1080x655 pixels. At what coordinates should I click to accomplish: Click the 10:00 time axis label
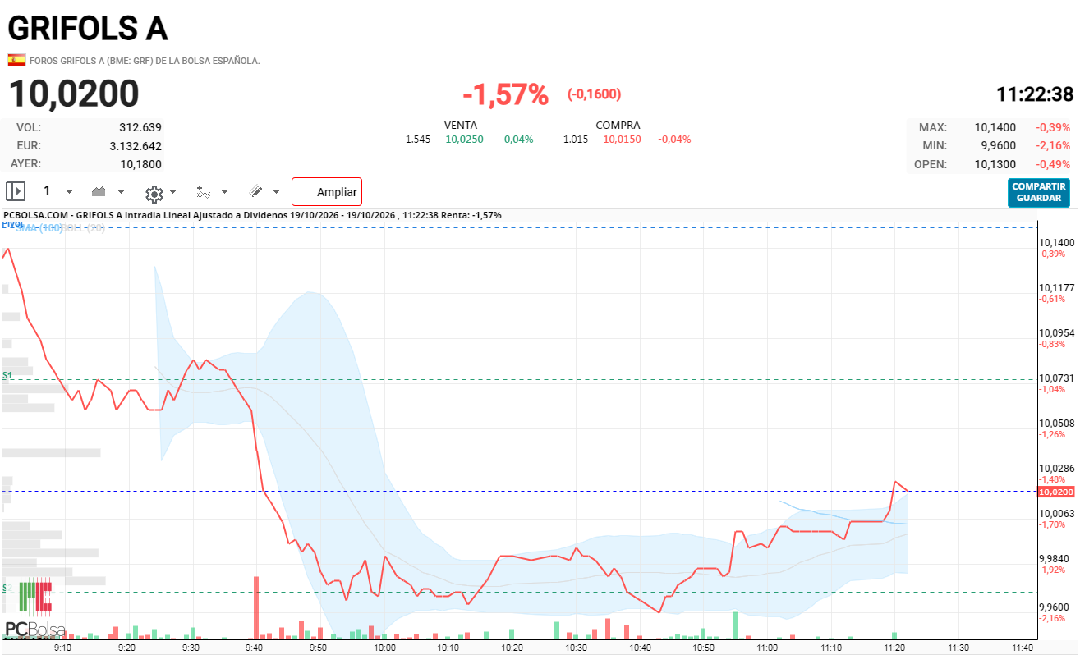pyautogui.click(x=384, y=648)
